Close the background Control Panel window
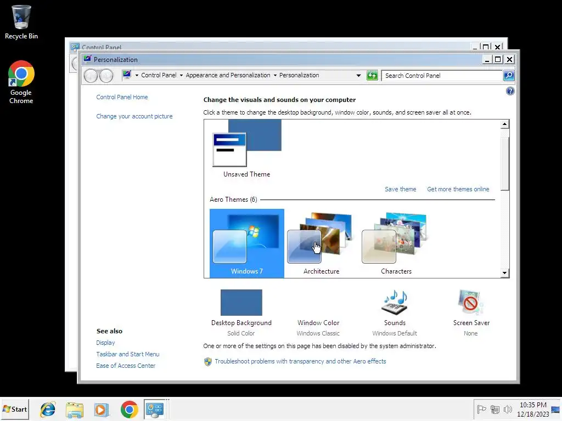 pyautogui.click(x=497, y=47)
